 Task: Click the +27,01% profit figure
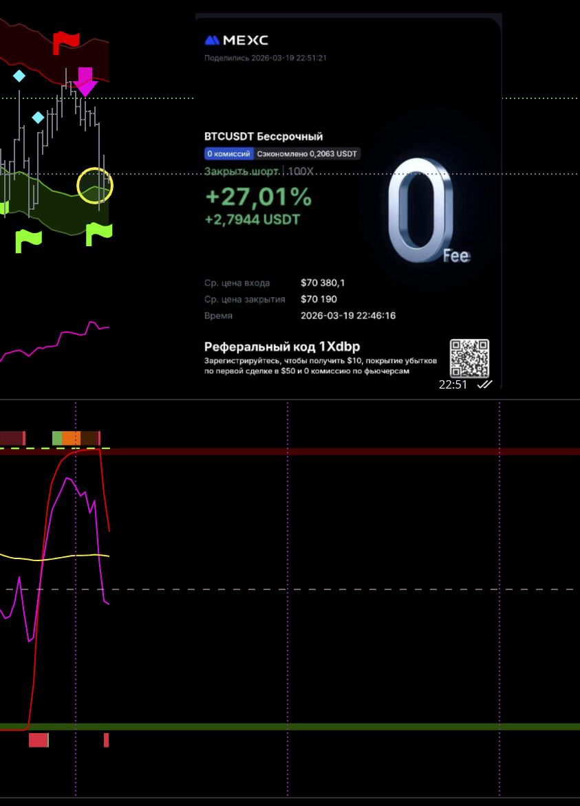click(x=259, y=198)
